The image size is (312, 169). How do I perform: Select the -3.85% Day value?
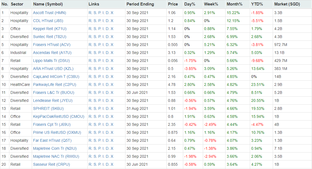pyautogui.click(x=190, y=69)
